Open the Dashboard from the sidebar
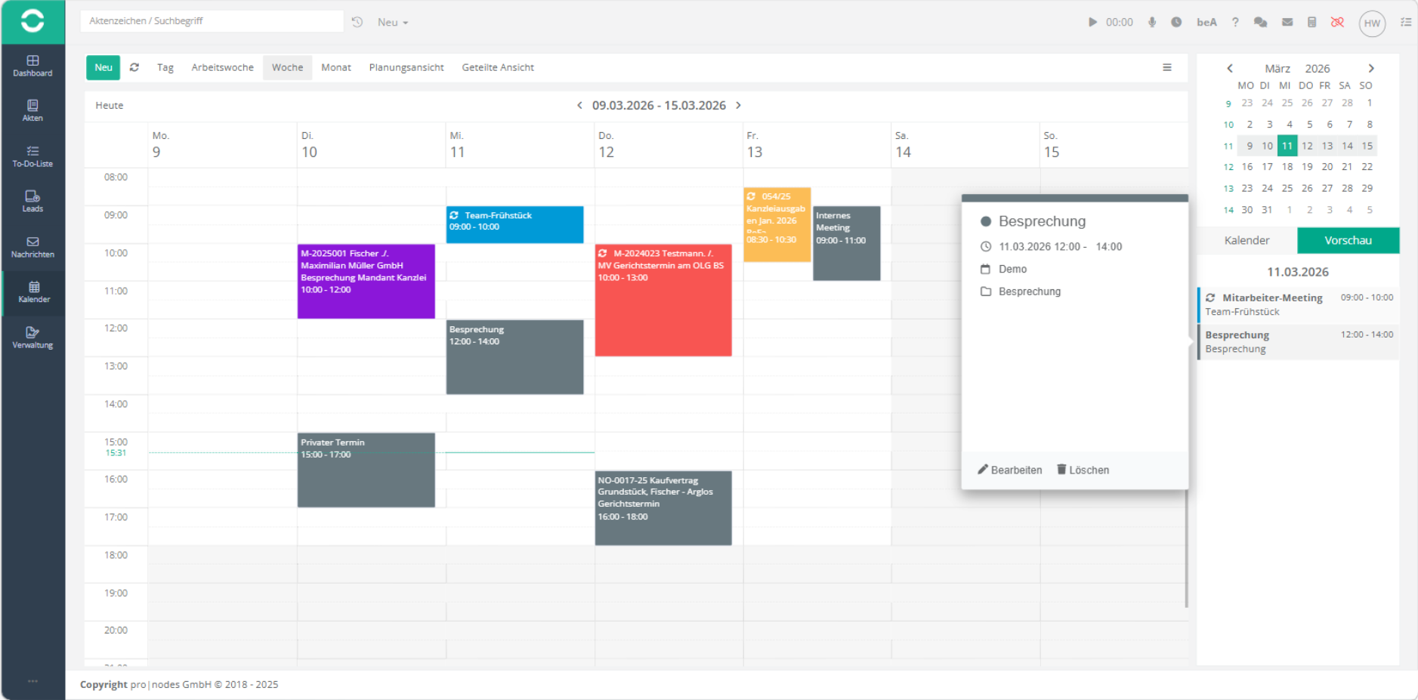This screenshot has width=1418, height=700. 32,66
